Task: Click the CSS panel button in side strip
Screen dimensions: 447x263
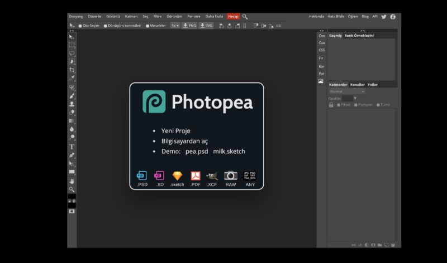Action: click(322, 50)
